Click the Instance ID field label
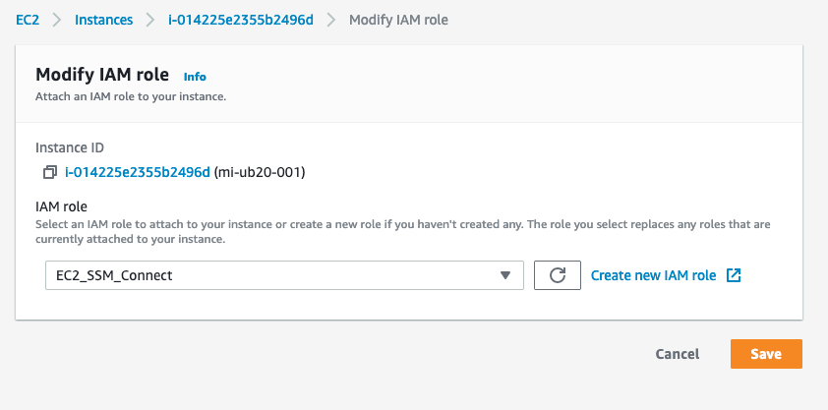The width and height of the screenshot is (828, 410). click(x=70, y=147)
